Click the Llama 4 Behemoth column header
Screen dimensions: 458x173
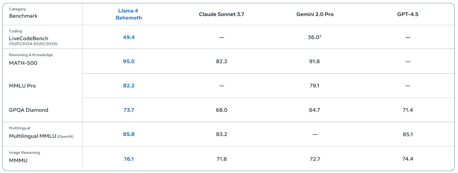pyautogui.click(x=129, y=14)
